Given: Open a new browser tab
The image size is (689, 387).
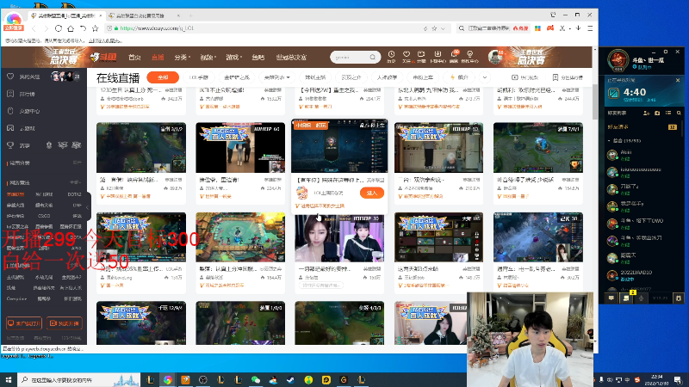Looking at the screenshot, I should click(x=190, y=15).
